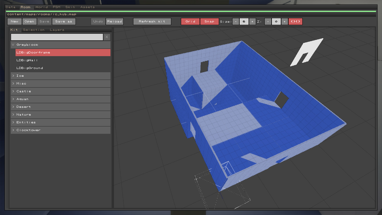Focus the kit search input field
382x215 pixels.
coord(57,37)
